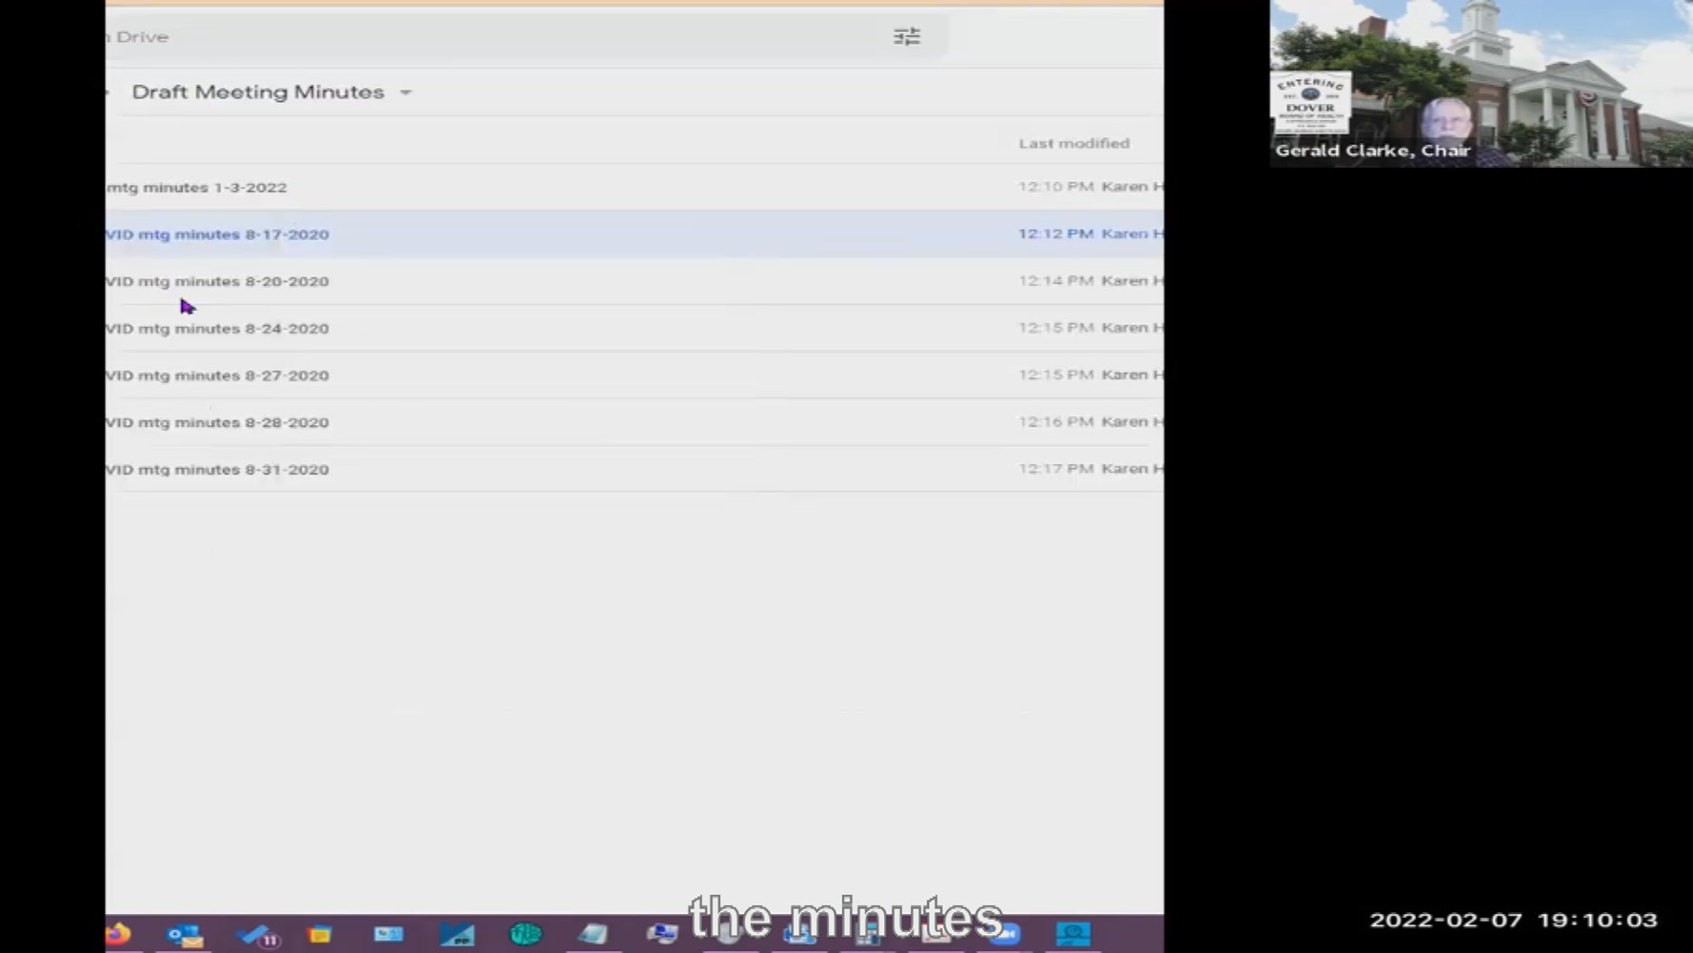This screenshot has width=1693, height=953.
Task: Click the blue chart icon in taskbar
Action: pos(456,935)
